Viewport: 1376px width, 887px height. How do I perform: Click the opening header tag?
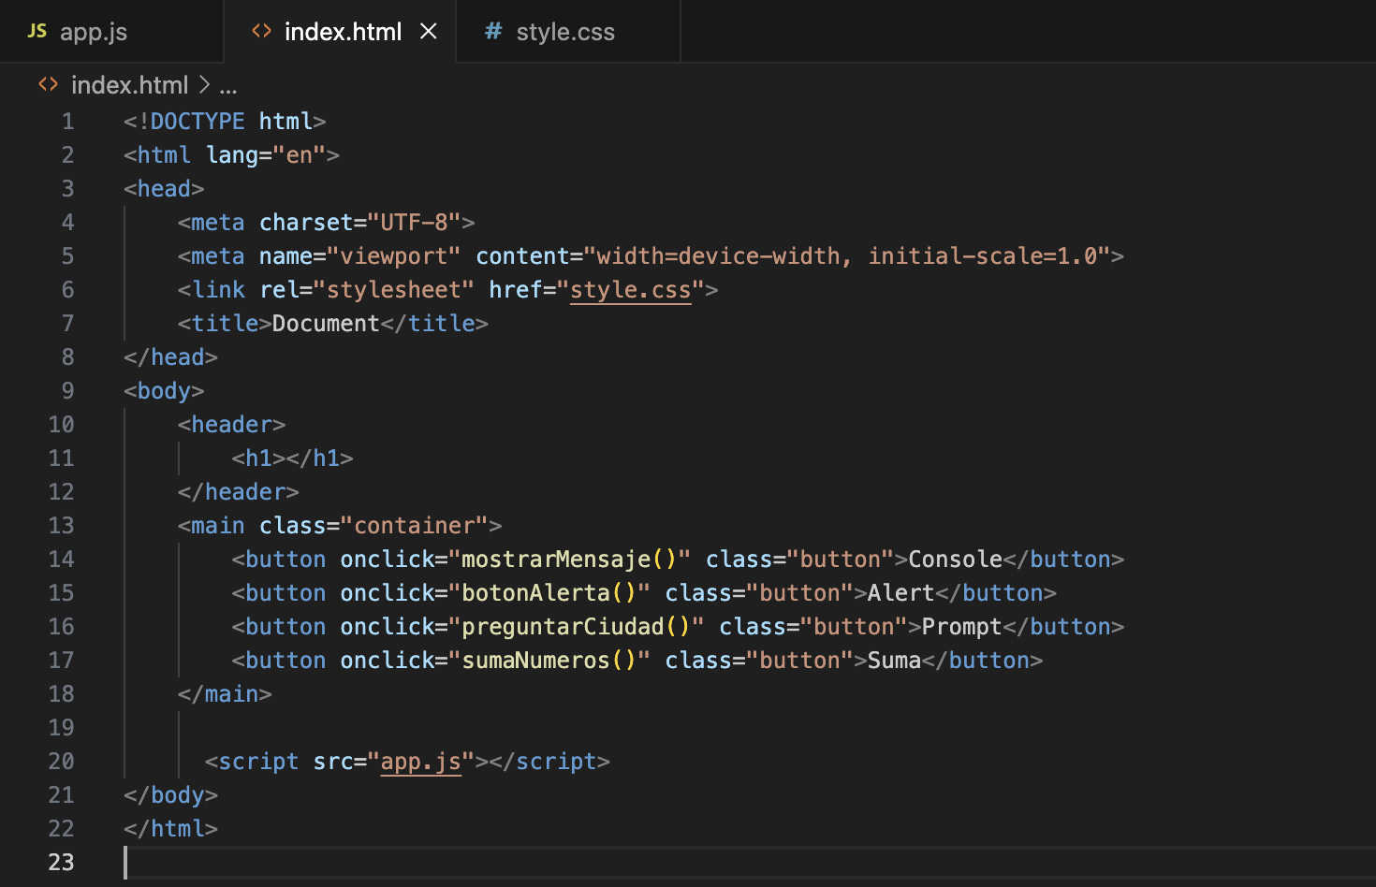pyautogui.click(x=231, y=425)
